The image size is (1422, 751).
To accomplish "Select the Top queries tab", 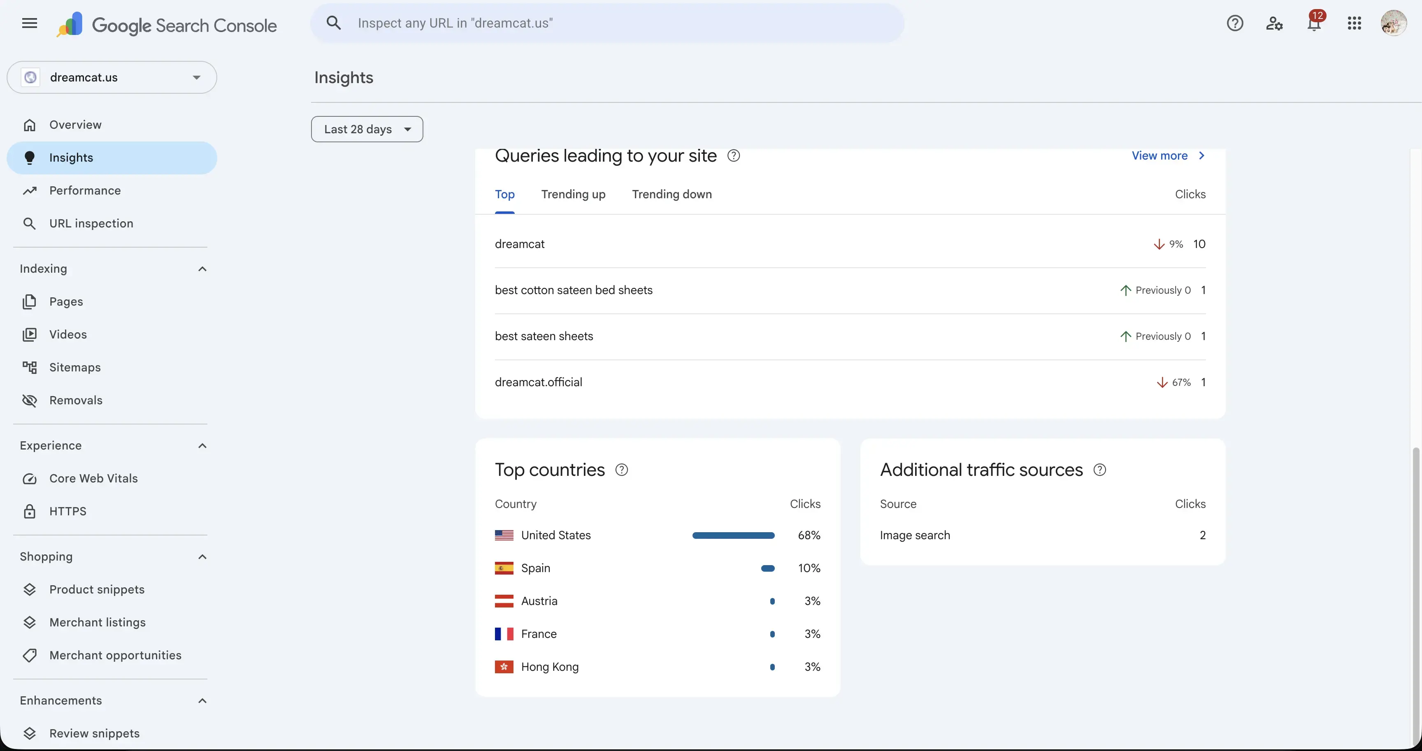I will [504, 194].
